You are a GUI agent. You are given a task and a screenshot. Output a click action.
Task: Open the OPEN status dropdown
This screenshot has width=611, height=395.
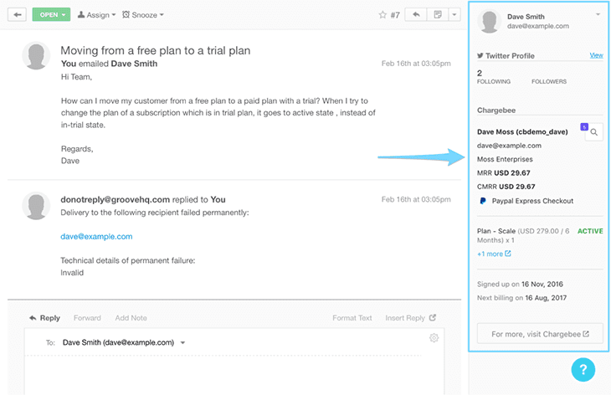point(50,15)
